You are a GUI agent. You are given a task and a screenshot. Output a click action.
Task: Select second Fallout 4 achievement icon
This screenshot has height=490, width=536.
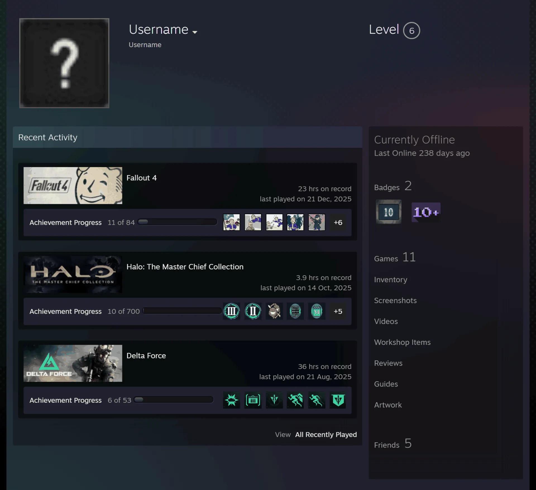pos(253,222)
